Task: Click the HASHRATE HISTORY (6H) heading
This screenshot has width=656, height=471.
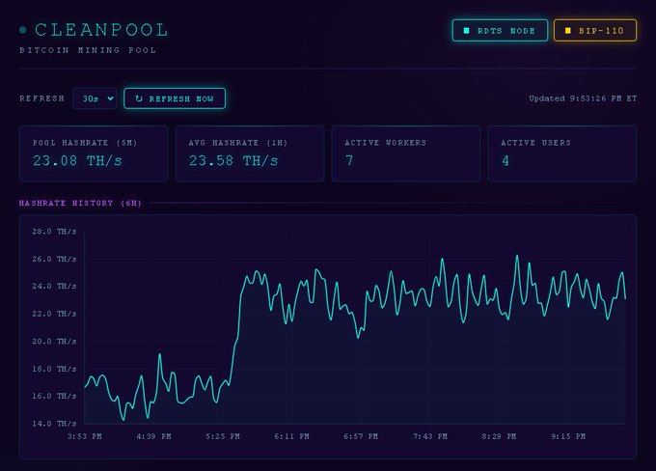Action: pyautogui.click(x=80, y=204)
